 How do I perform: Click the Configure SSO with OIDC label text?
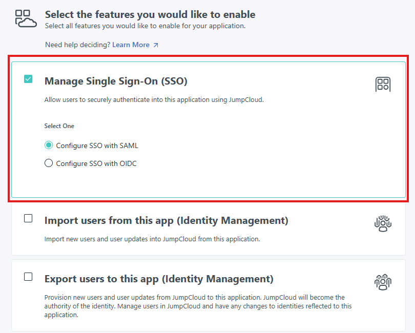96,164
